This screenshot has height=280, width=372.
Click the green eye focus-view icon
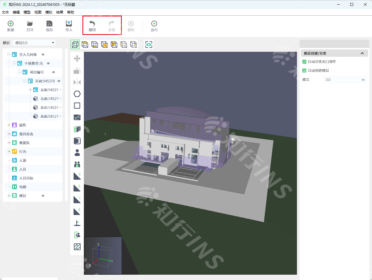149,44
